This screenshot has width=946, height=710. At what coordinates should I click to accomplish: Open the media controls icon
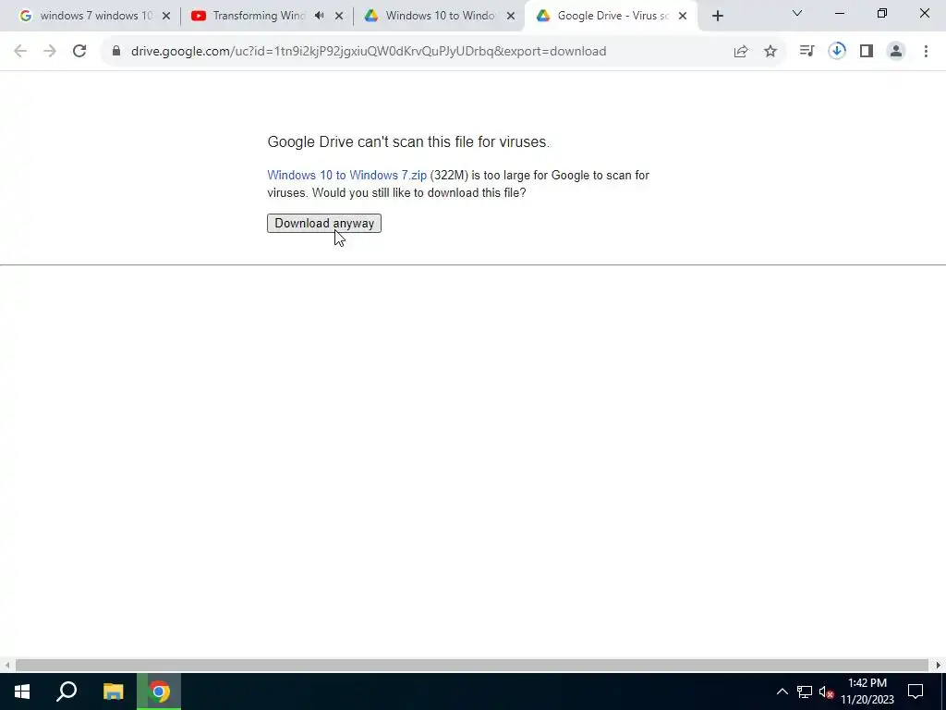[807, 52]
